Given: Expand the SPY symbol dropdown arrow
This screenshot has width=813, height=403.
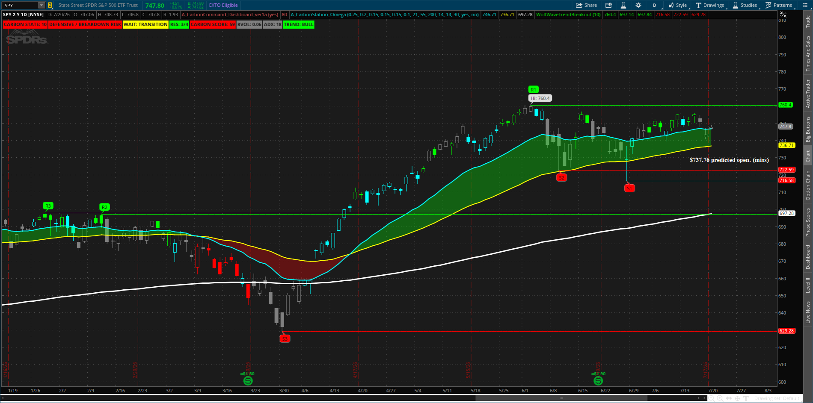Looking at the screenshot, I should 42,5.
